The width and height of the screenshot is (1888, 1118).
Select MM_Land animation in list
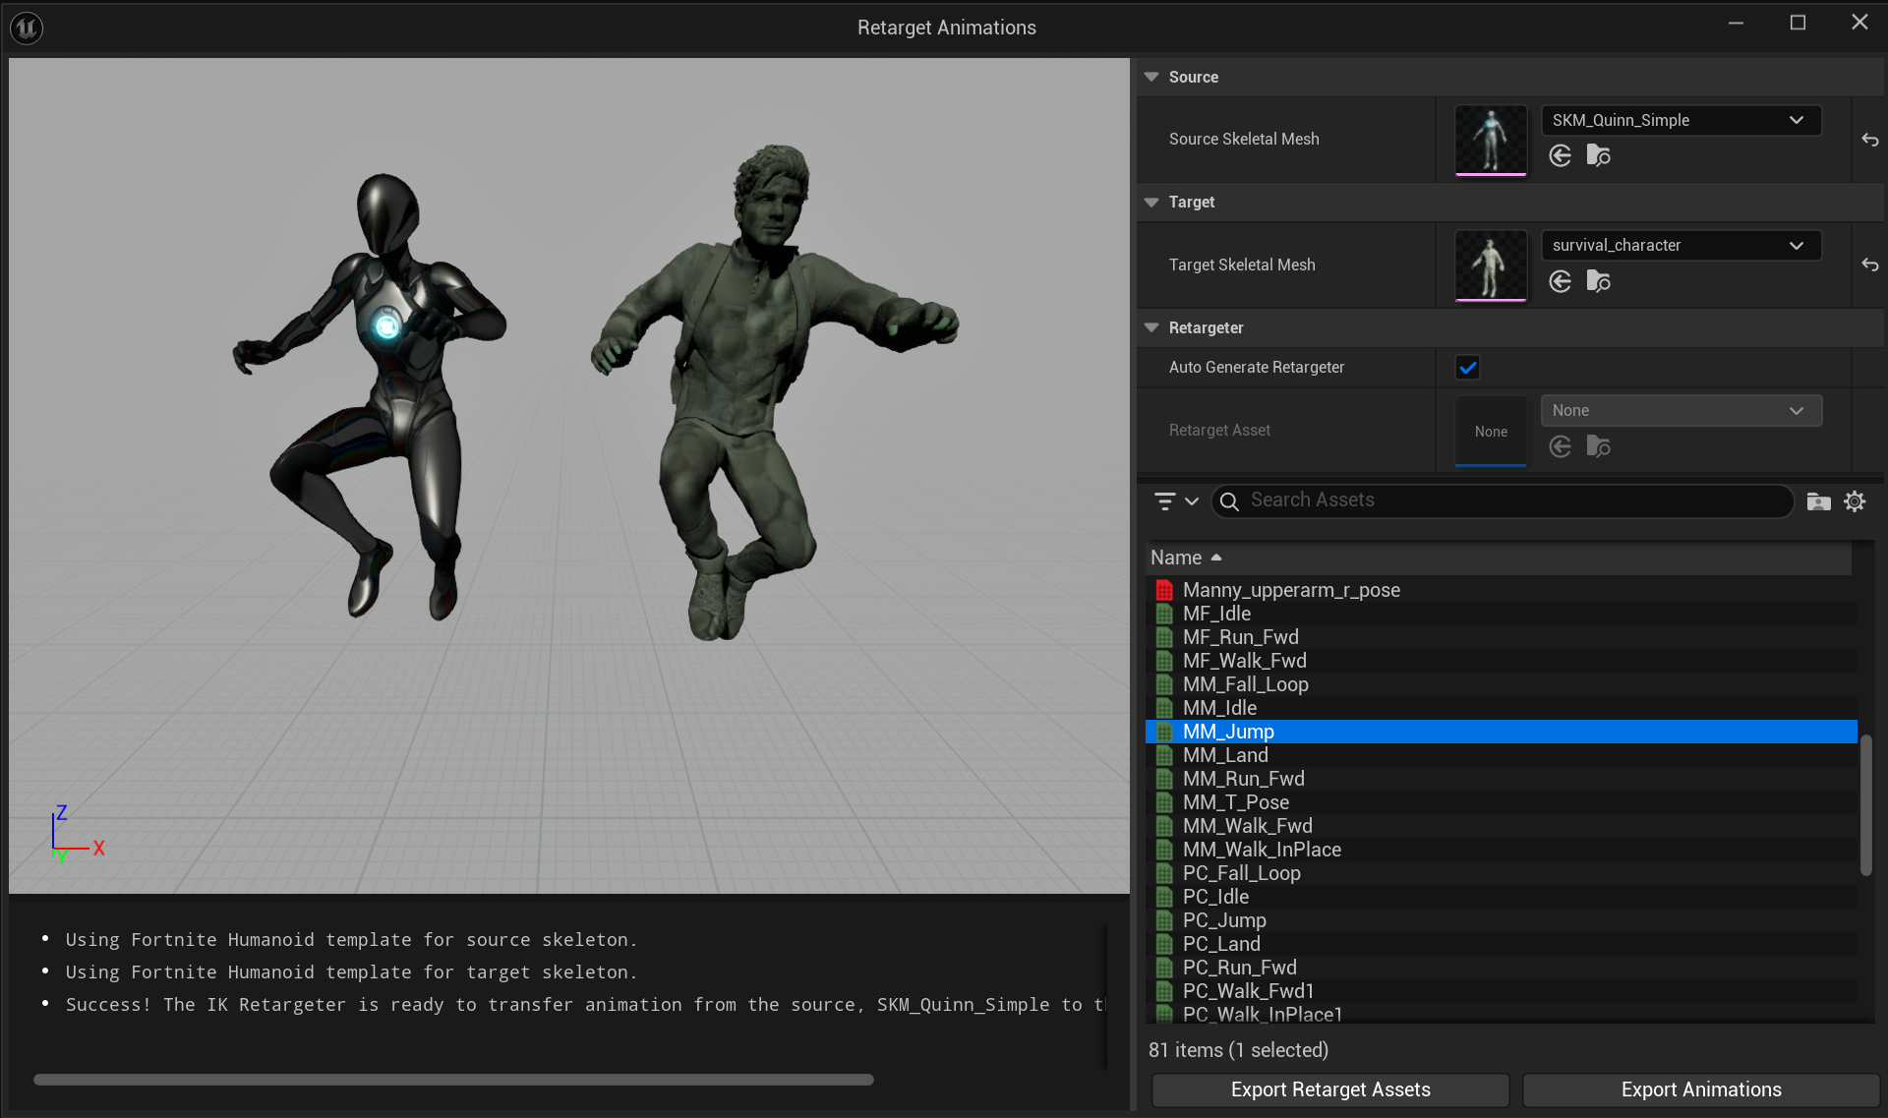pos(1225,755)
